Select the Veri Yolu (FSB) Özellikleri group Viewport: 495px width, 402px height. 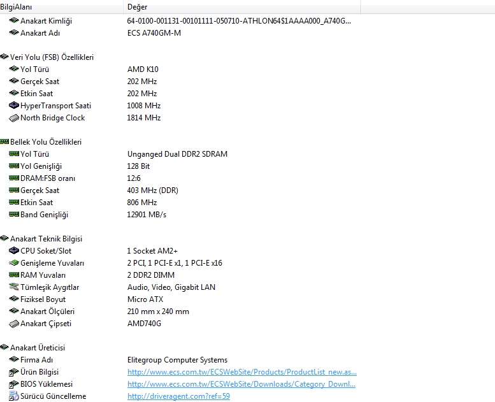point(52,57)
